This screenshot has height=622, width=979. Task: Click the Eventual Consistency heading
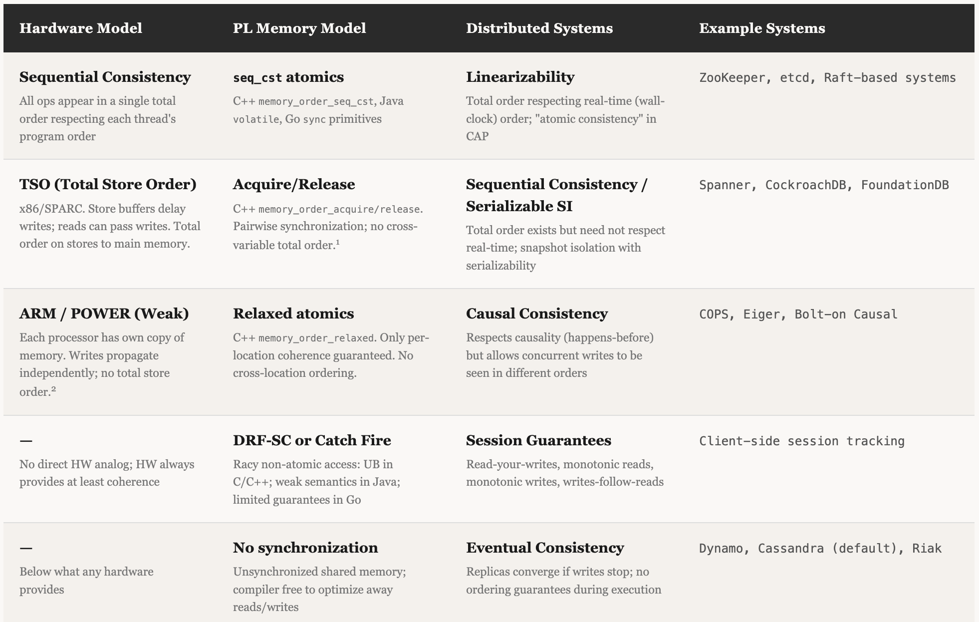[544, 548]
